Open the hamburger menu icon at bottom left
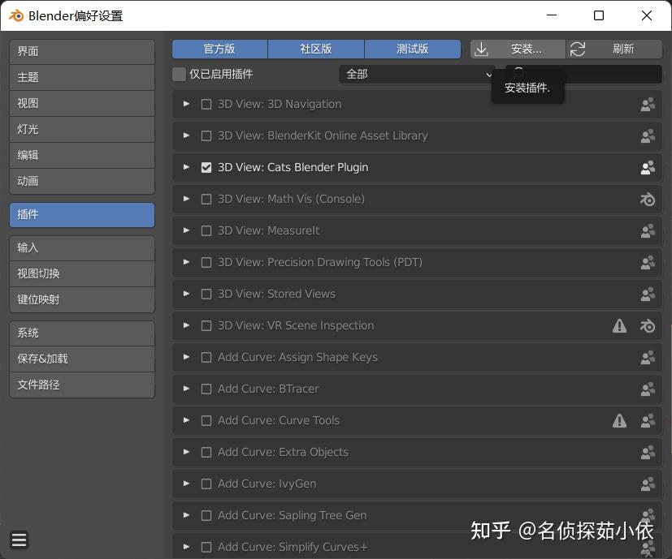Viewport: 672px width, 559px height. (19, 539)
